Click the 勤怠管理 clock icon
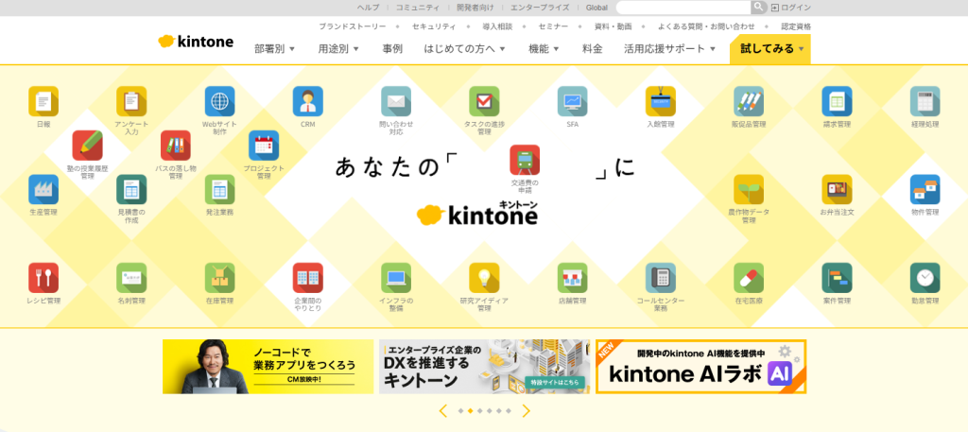The image size is (968, 432). pyautogui.click(x=925, y=278)
